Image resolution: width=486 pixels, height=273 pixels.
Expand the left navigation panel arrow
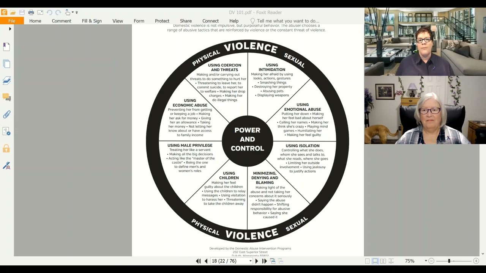(10, 29)
